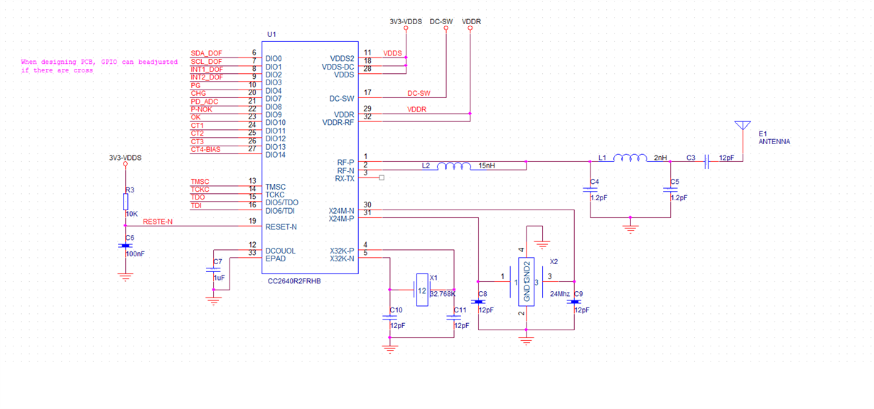
Task: Select capacitor C10 symbol
Action: coord(389,317)
